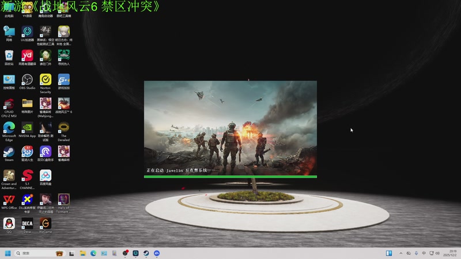Image resolution: width=461 pixels, height=259 pixels.
Task: Open the 控制面板 Control Panel icon
Action: [x=9, y=81]
